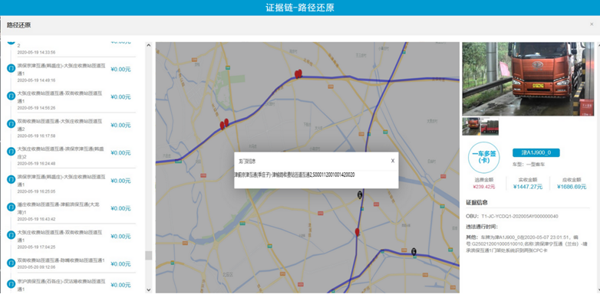Click the timeline icon for 2020-05-19 16:17:58 entry
The width and height of the screenshot is (600, 294).
[x=12, y=124]
